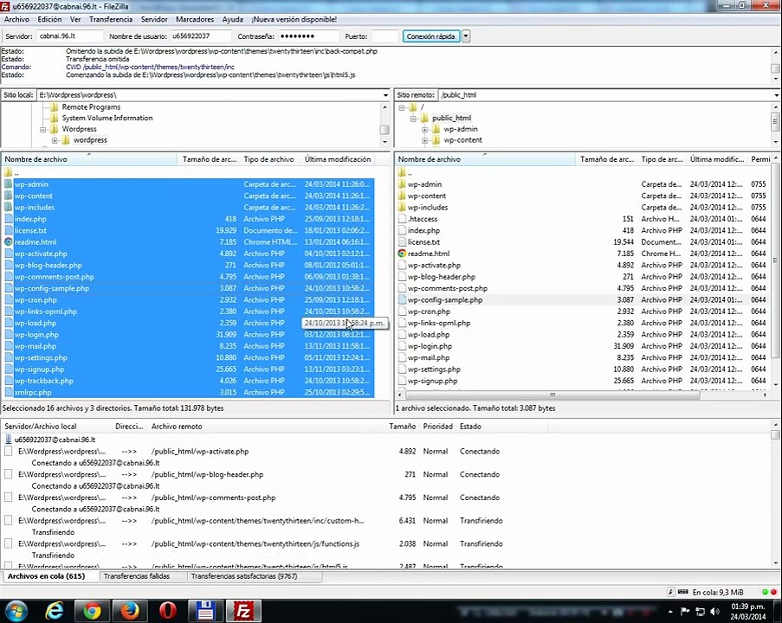
Task: Expand the wp-content node in remote tree
Action: tap(424, 140)
